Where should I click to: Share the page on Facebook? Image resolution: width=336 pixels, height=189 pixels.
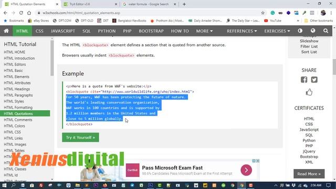[304, 80]
